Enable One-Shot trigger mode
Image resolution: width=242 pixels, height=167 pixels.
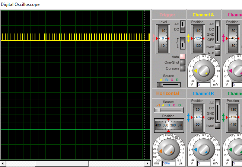[x=182, y=62]
